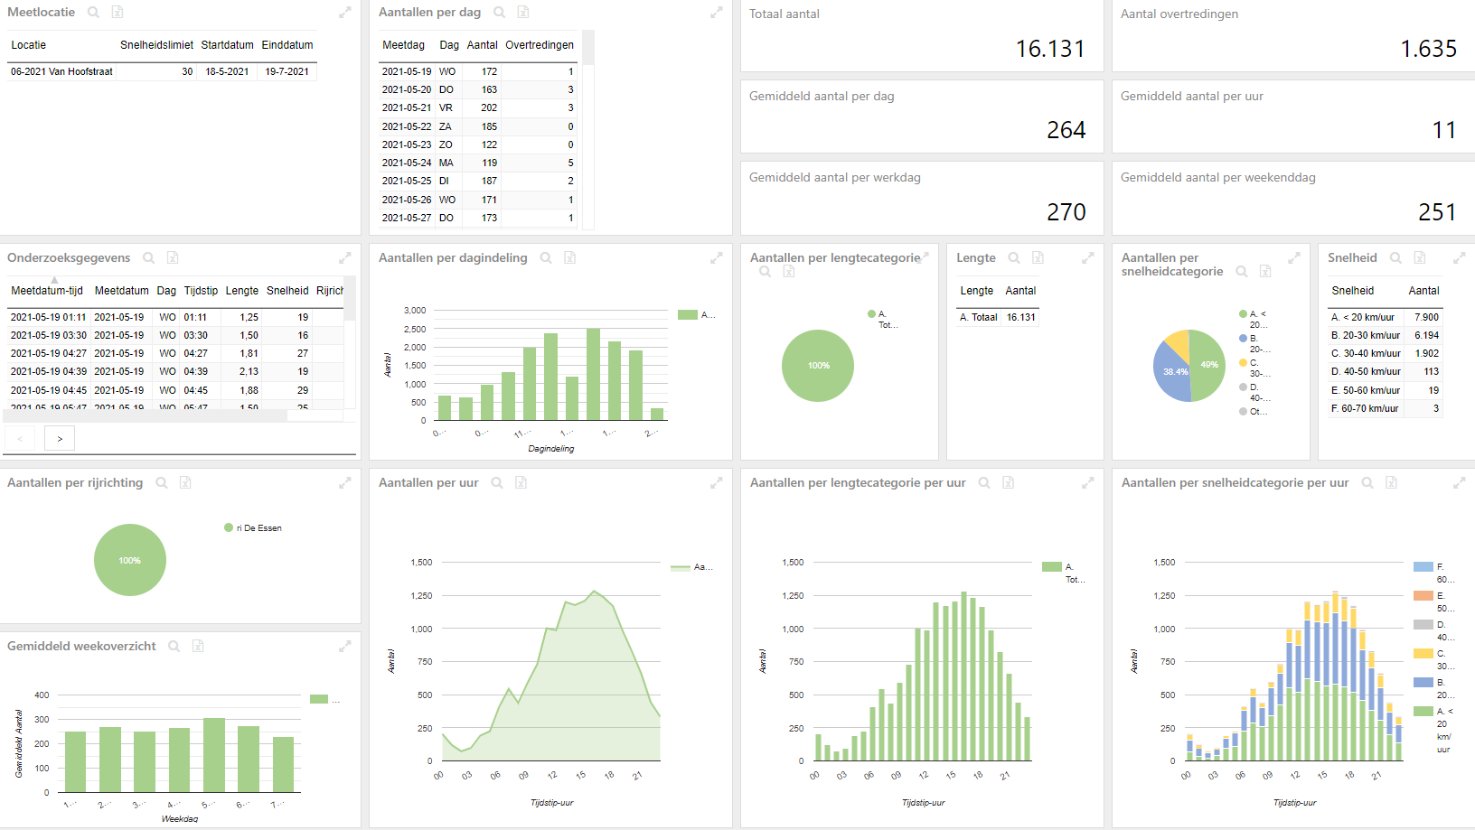
Task: Search in the Aantallen per uur panel
Action: click(x=497, y=483)
